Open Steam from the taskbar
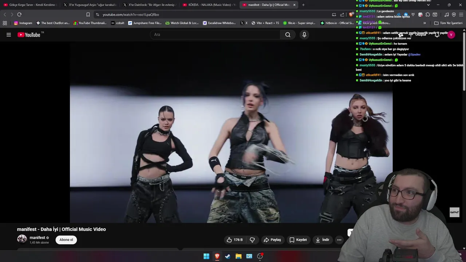The image size is (466, 262). tap(228, 256)
